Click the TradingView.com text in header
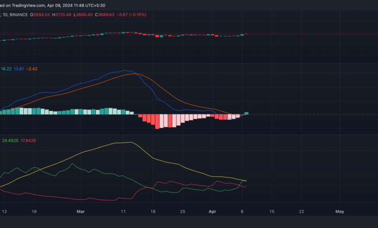The height and width of the screenshot is (228, 378). (x=28, y=5)
